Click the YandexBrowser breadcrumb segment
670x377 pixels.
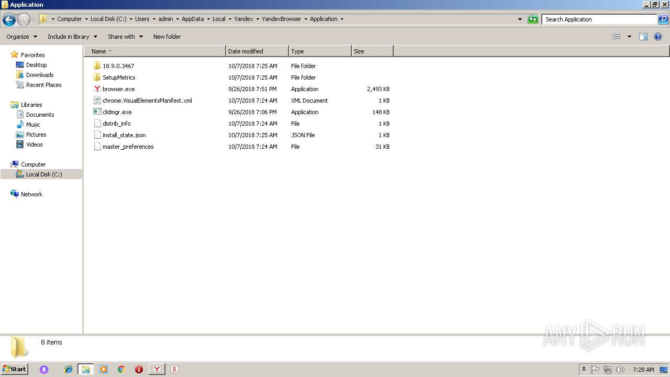(x=282, y=19)
